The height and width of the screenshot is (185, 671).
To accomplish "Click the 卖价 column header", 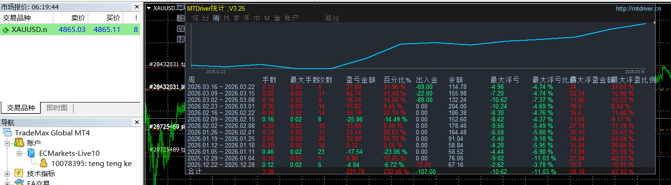I will click(x=71, y=18).
